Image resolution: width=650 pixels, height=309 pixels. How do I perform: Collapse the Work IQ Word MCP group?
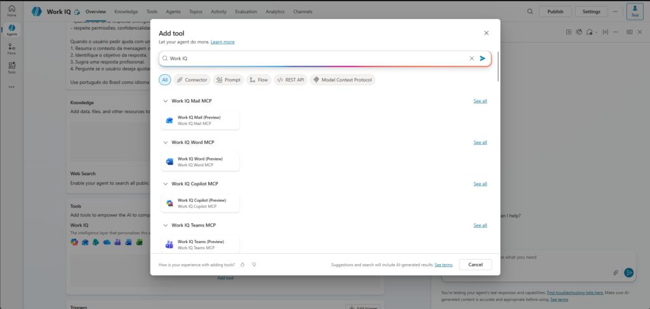166,143
